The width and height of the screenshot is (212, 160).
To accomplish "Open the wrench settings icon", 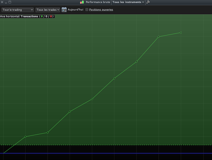I will 148,2.
